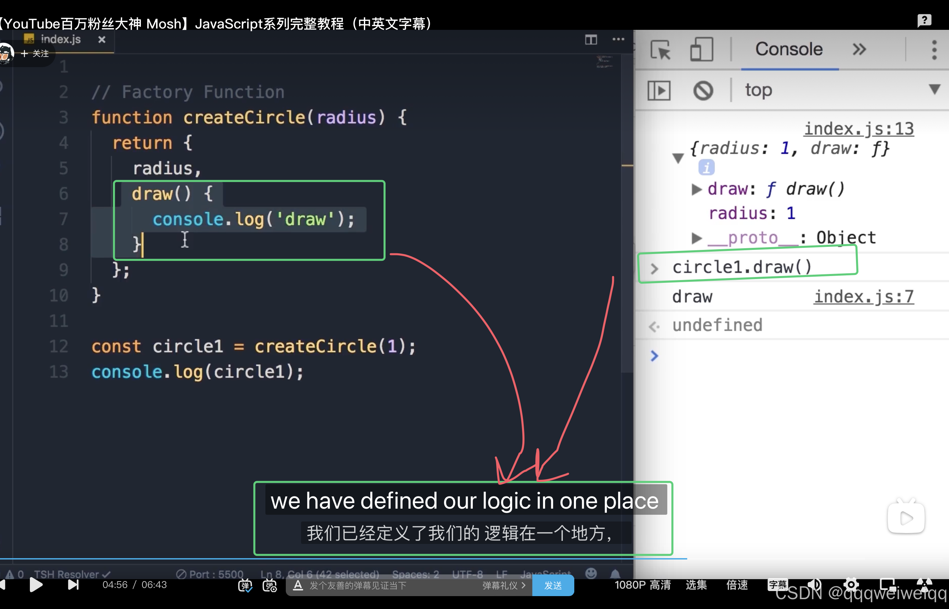Toggle the device toolbar icon
The height and width of the screenshot is (609, 949).
pos(702,50)
